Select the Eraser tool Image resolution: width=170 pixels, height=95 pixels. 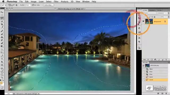[x=2, y=43]
